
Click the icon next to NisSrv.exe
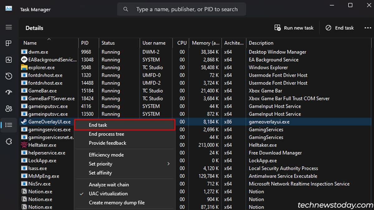point(24,184)
